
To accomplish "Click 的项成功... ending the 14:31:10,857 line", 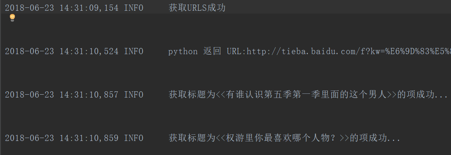I will click(x=422, y=95).
